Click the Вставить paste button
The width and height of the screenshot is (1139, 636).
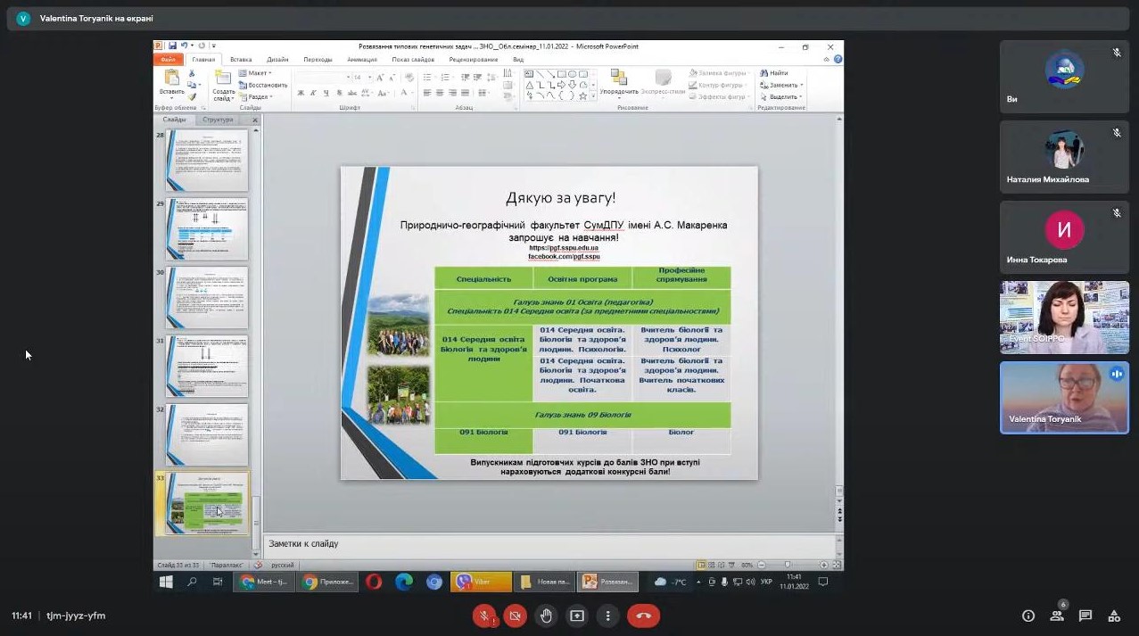pyautogui.click(x=172, y=82)
